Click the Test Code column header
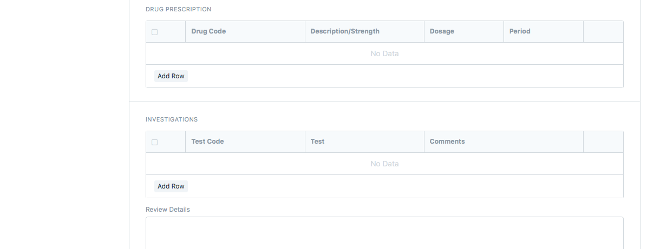Viewport: 667px width, 249px height. coord(207,142)
